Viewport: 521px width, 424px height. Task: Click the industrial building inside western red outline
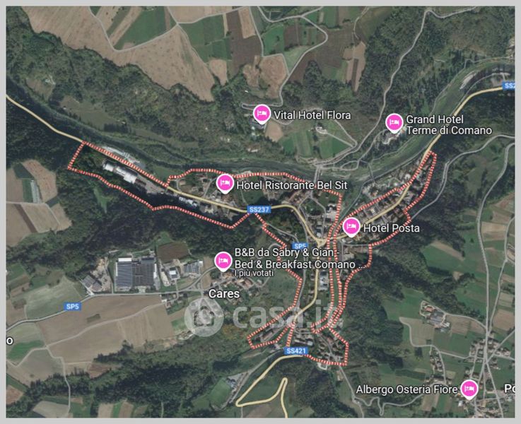coord(121,172)
